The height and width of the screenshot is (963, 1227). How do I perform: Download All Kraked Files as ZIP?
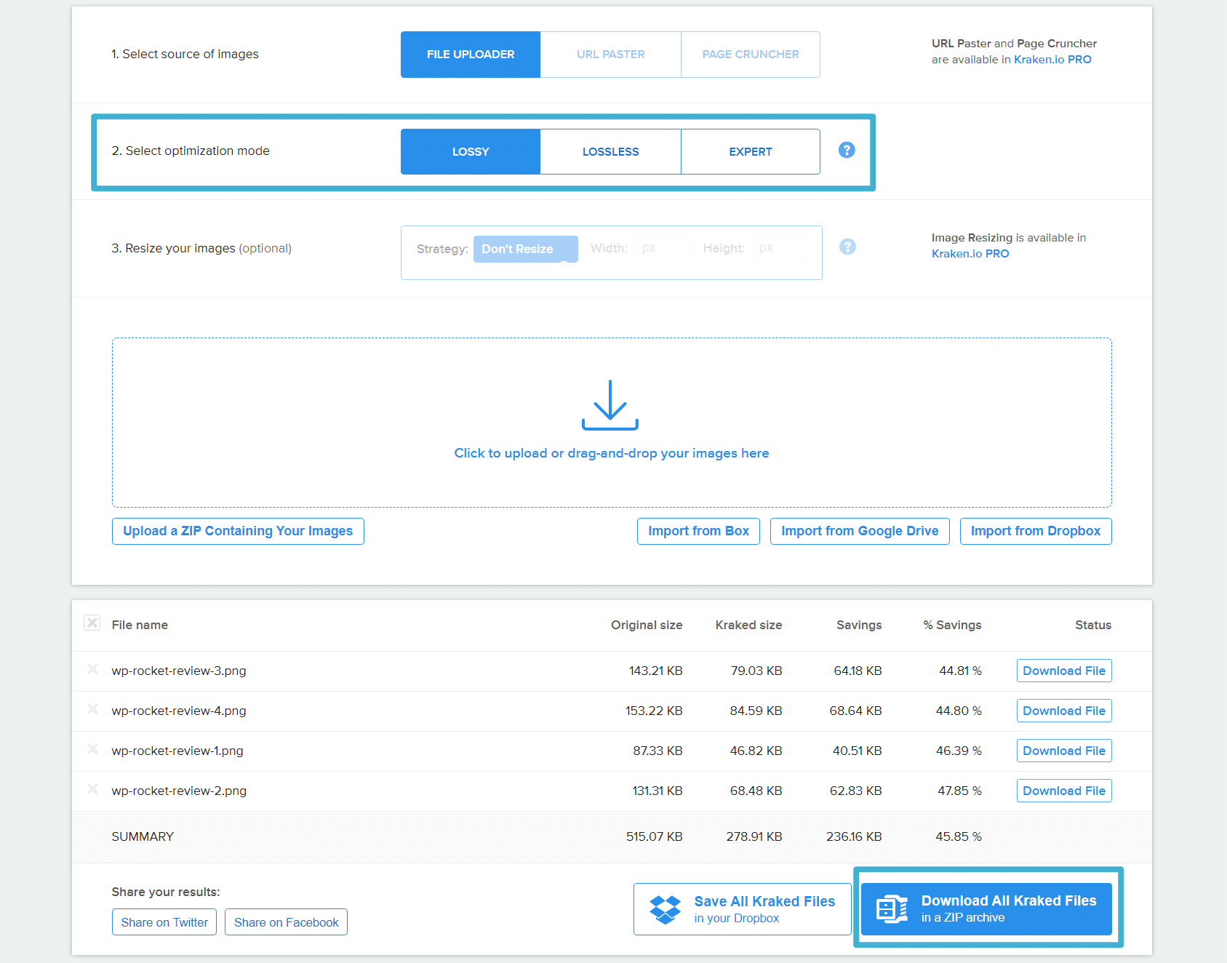(986, 909)
